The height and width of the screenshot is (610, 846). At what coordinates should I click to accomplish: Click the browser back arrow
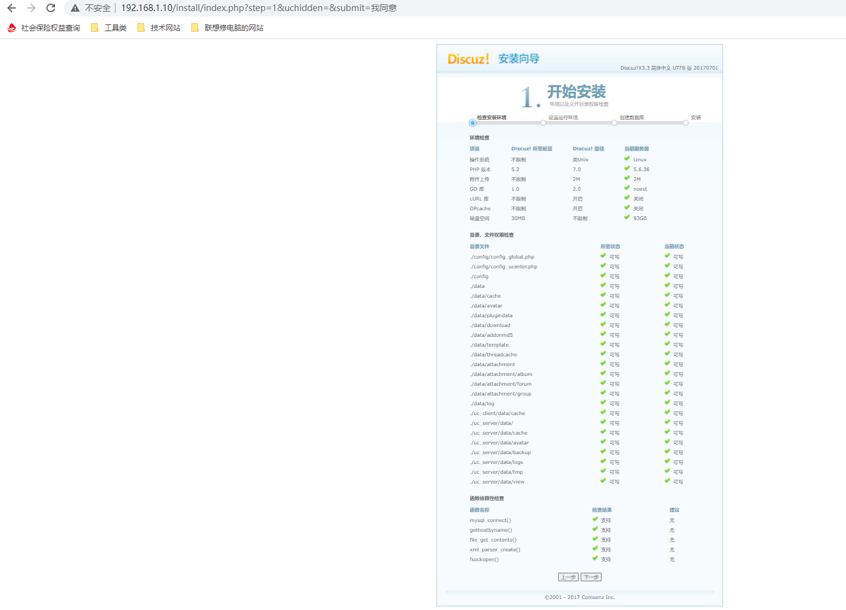point(12,8)
